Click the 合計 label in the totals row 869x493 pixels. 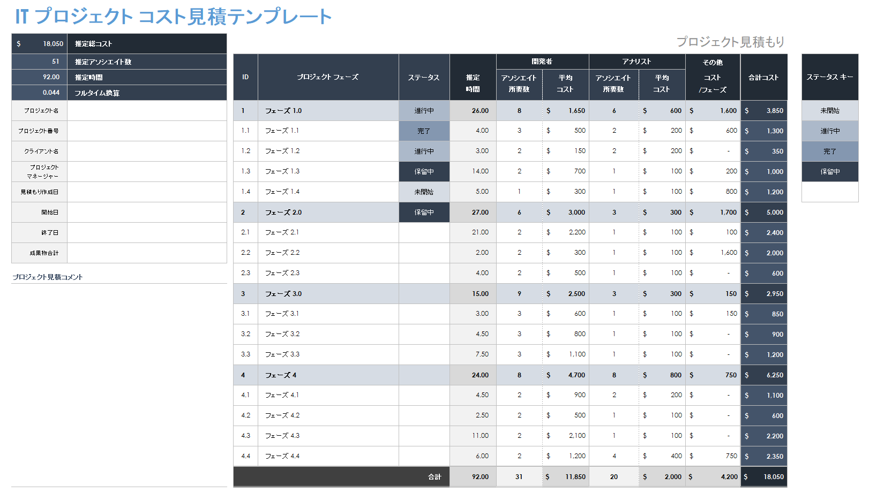[434, 477]
